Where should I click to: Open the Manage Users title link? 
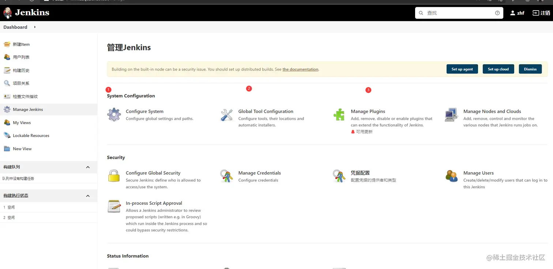478,173
